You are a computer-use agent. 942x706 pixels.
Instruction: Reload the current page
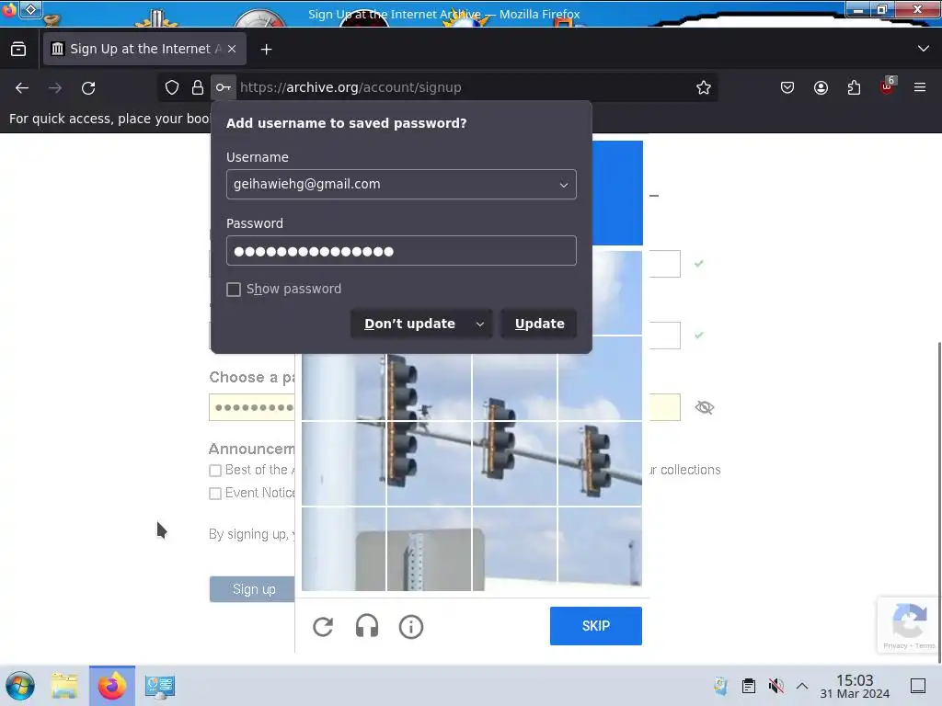tap(88, 88)
